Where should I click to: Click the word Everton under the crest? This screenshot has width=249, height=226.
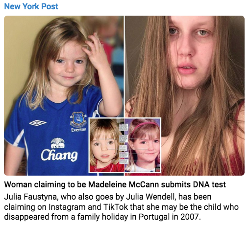tap(78, 130)
